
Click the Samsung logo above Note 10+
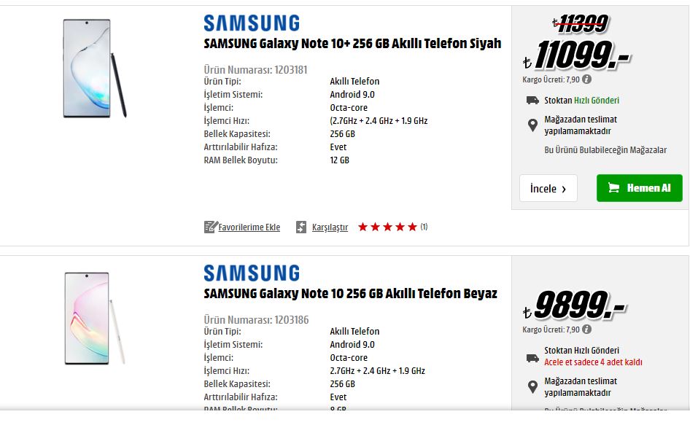[x=252, y=23]
